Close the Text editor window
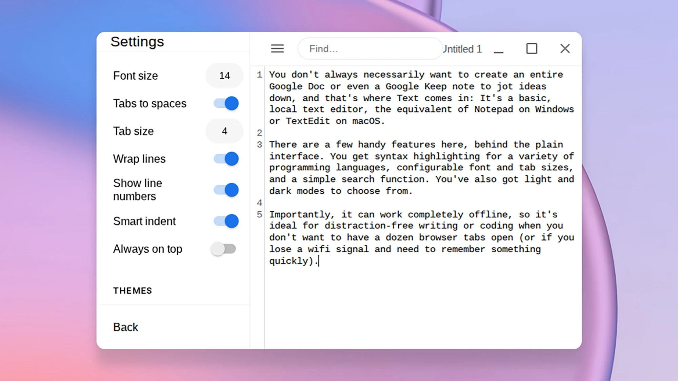The height and width of the screenshot is (381, 678). 565,49
